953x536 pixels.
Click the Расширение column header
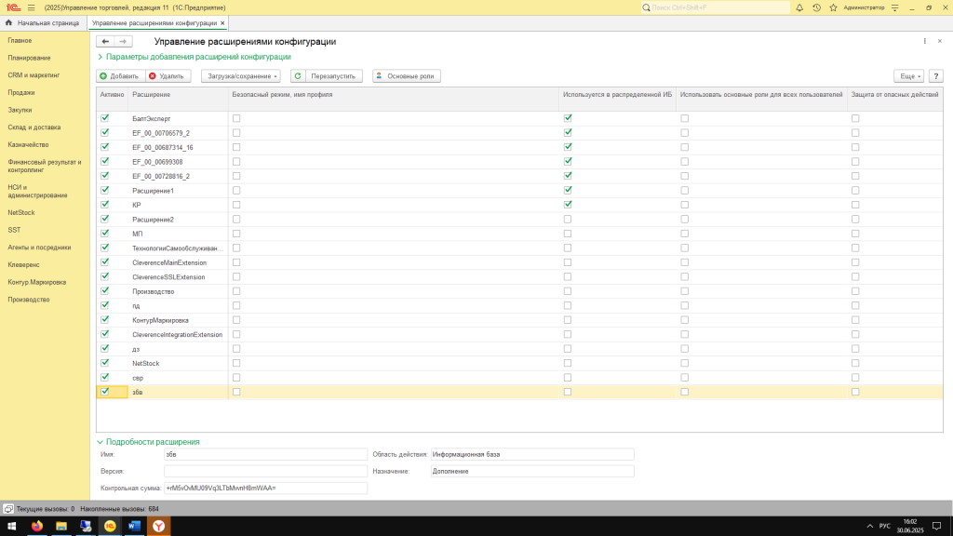pos(152,95)
